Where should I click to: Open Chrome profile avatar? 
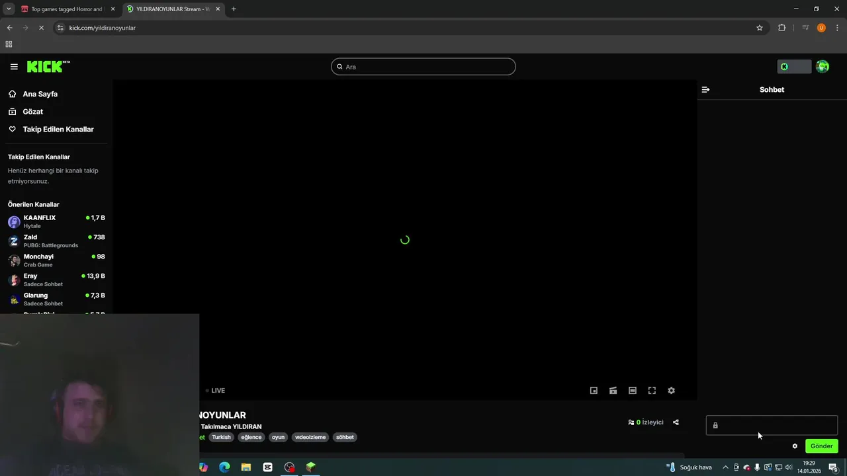(x=821, y=28)
